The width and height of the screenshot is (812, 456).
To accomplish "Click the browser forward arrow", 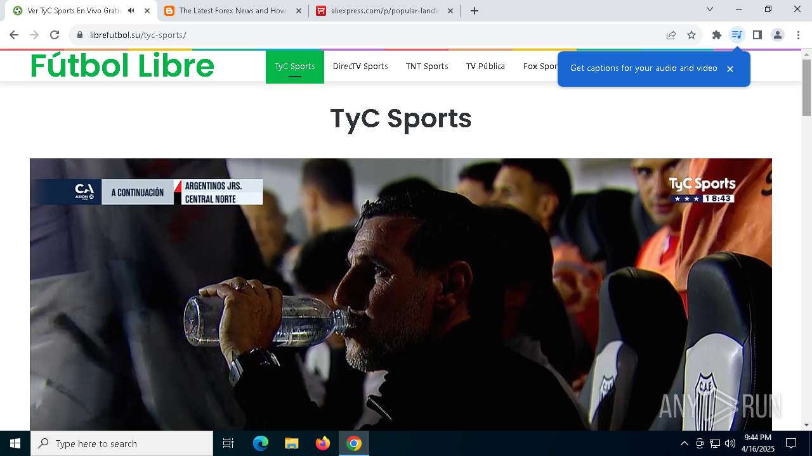I will click(x=34, y=35).
